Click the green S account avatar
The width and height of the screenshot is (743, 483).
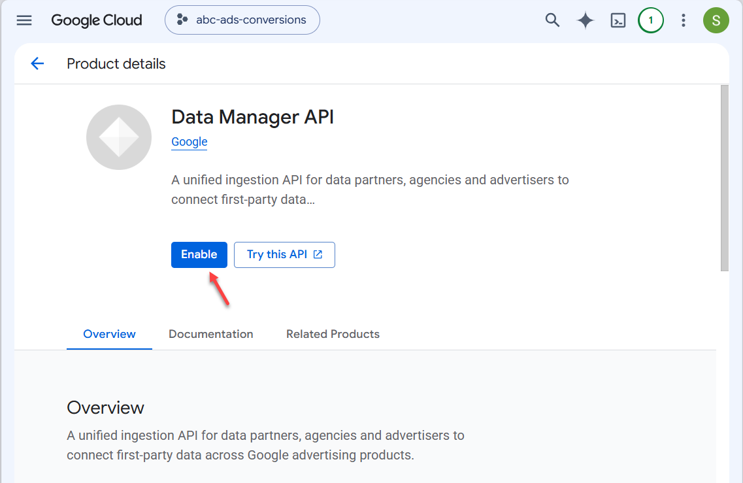click(x=716, y=20)
